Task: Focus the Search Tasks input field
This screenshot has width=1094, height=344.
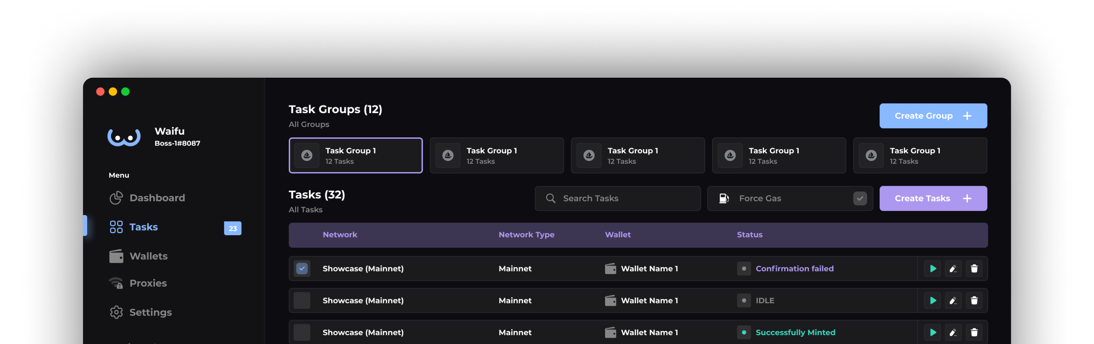Action: click(x=617, y=198)
